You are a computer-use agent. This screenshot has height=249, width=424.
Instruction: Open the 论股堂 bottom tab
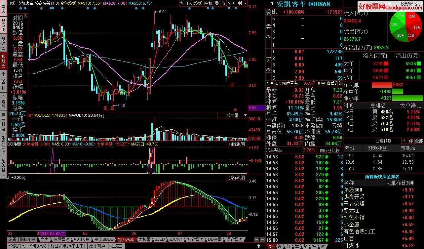pos(116,246)
